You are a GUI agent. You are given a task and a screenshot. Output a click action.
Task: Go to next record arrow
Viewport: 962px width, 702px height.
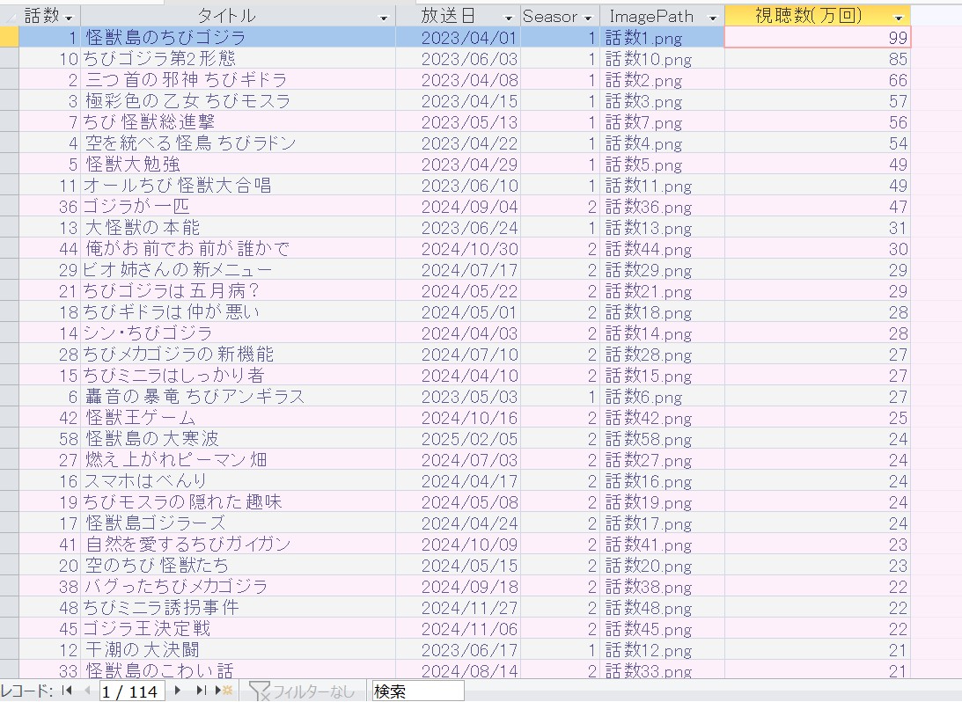[178, 691]
